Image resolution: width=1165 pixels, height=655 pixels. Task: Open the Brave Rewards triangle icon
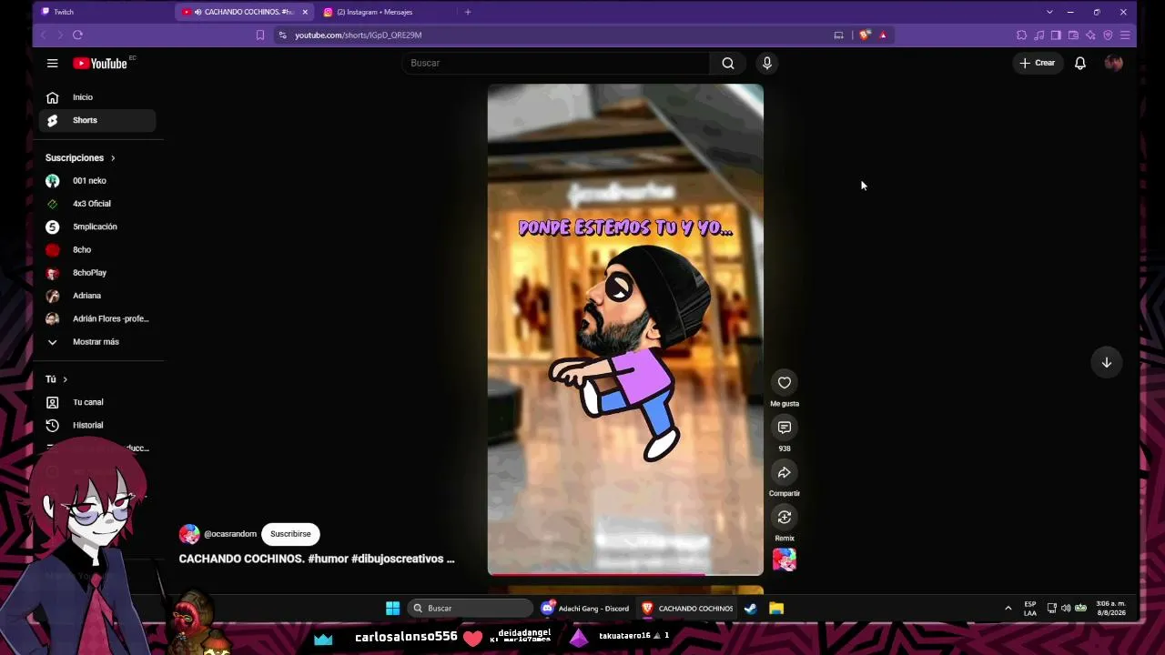pos(883,35)
